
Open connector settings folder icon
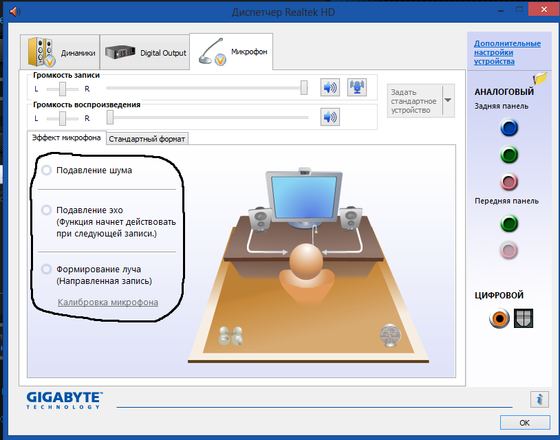tap(540, 78)
